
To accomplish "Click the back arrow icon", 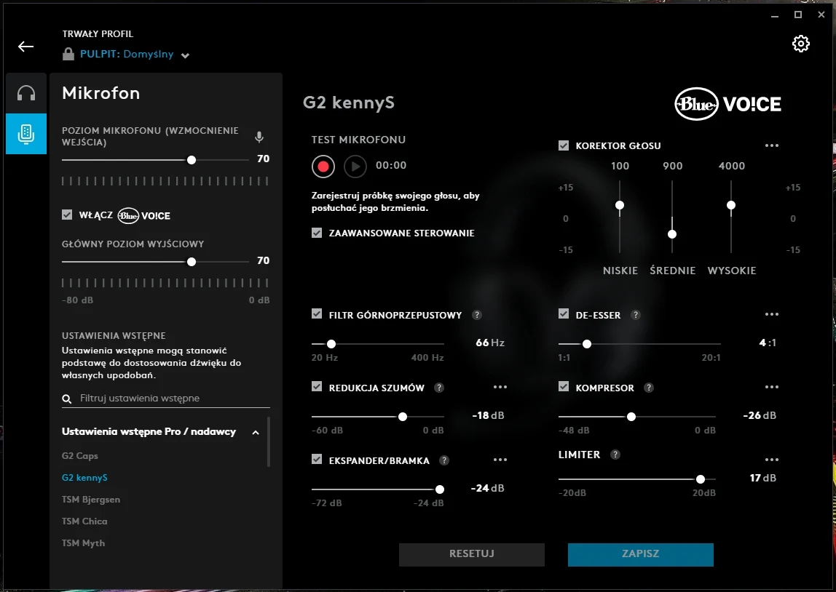I will coord(26,47).
